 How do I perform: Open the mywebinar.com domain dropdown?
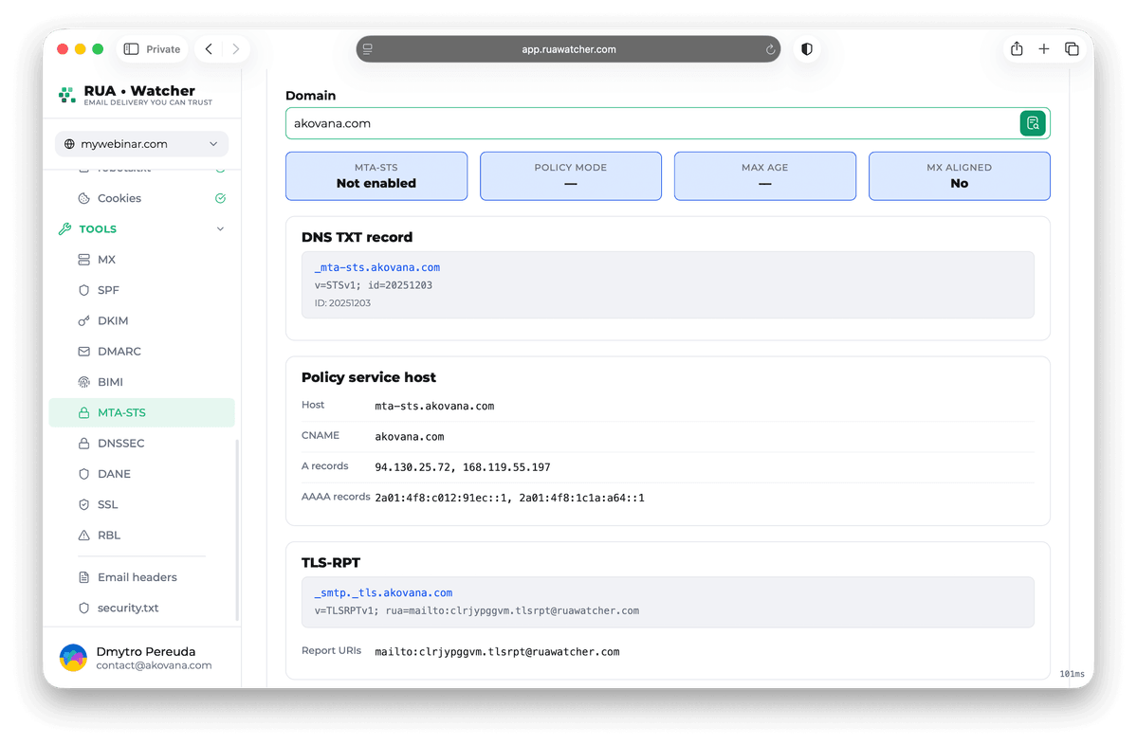141,143
